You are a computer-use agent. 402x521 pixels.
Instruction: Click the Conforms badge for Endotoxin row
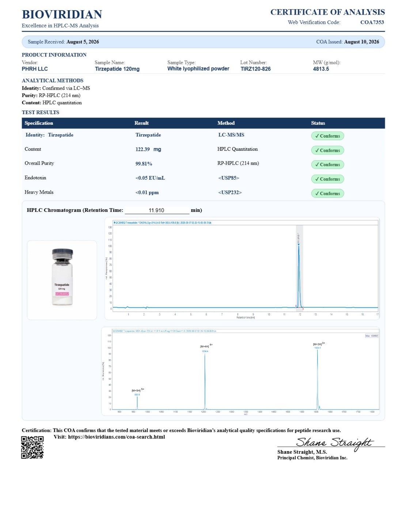click(x=327, y=179)
